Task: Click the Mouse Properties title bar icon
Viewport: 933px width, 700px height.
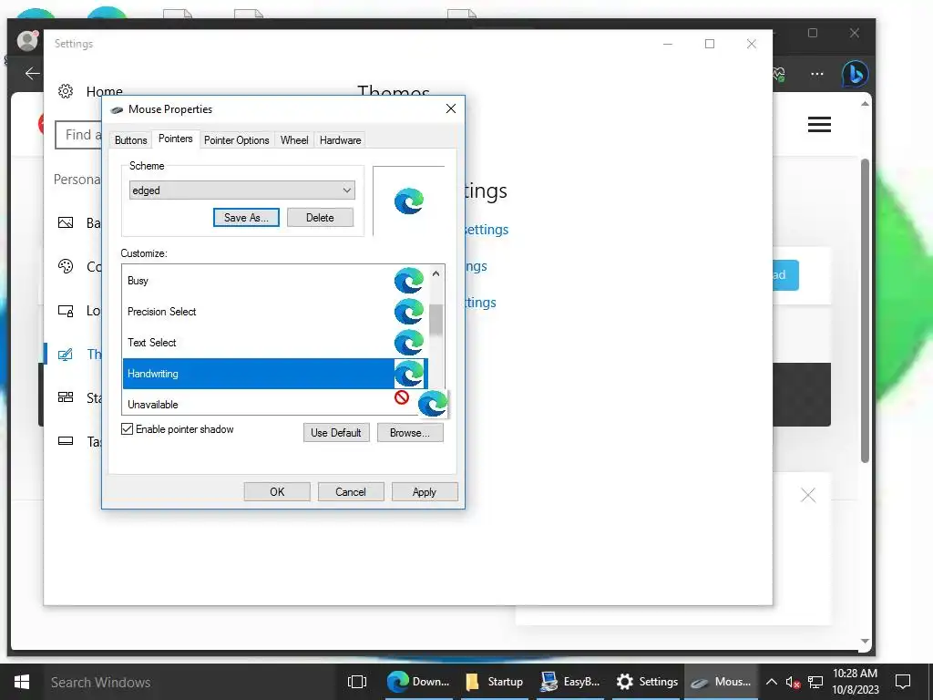Action: tap(117, 109)
